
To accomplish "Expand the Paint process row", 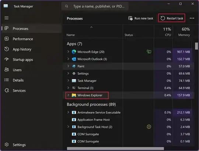I will pyautogui.click(x=68, y=66).
